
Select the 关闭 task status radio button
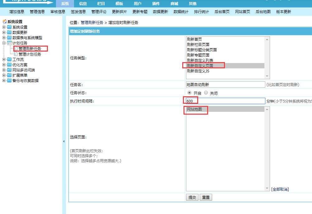pos(206,93)
